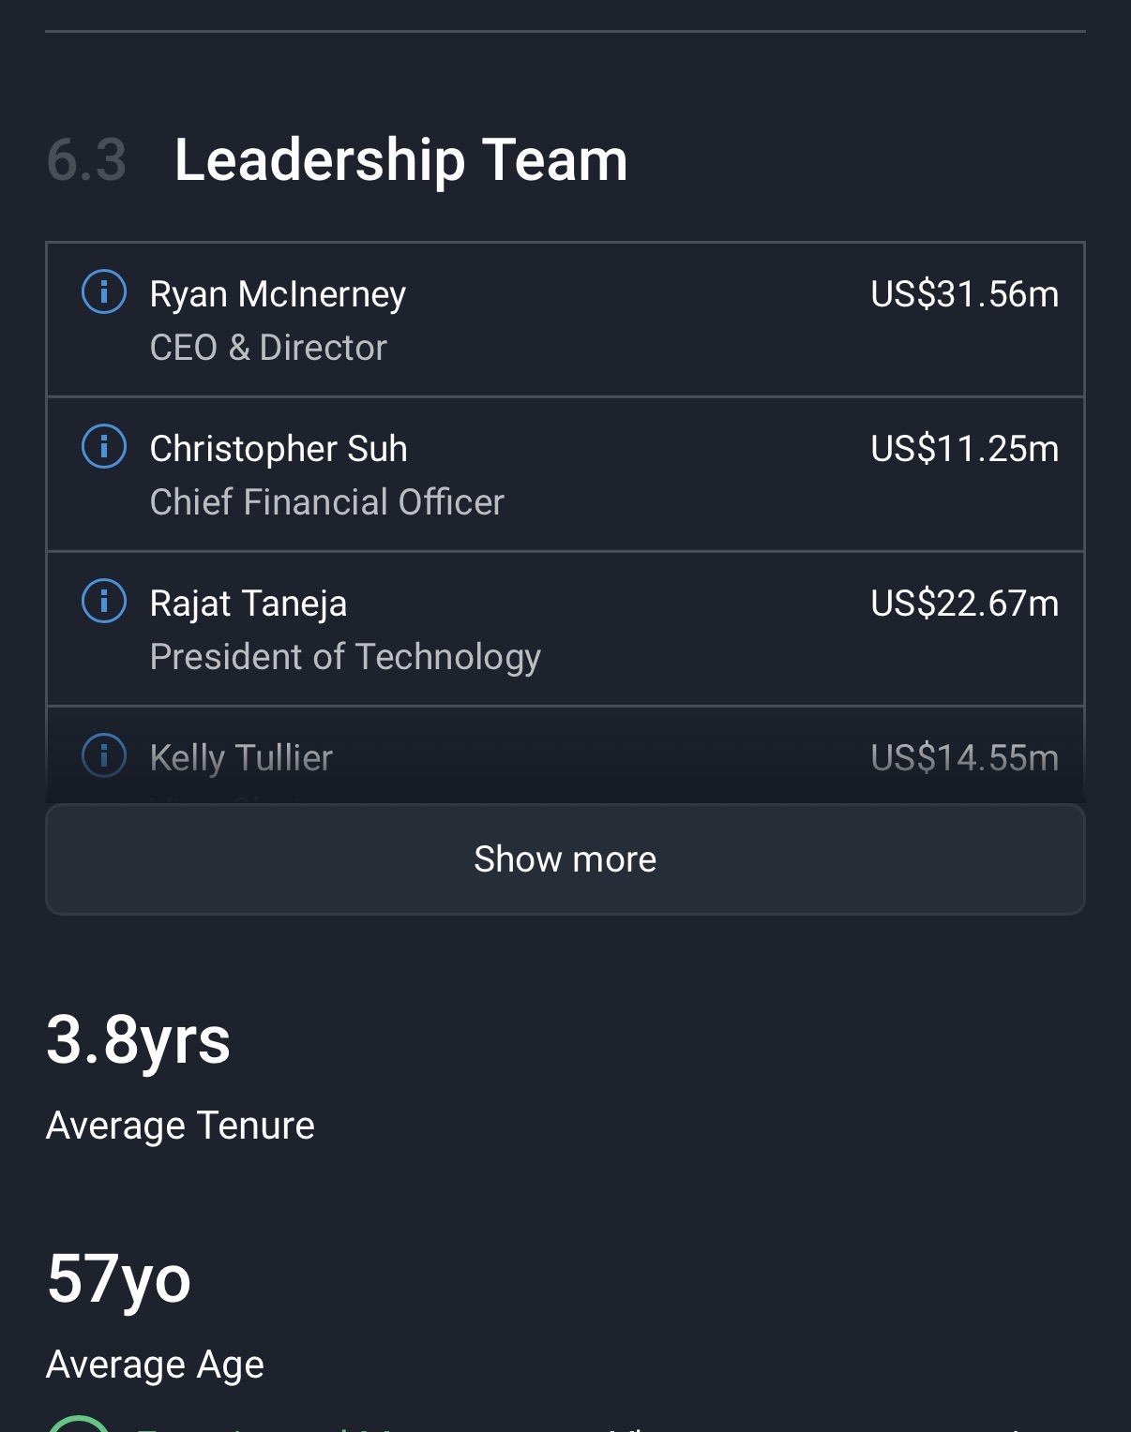This screenshot has width=1131, height=1432.
Task: Click info icon beside Ryan McInerney
Action: pyautogui.click(x=104, y=291)
